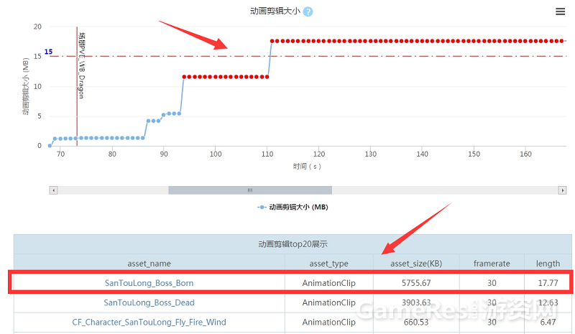Click the blue 15 threshold label
The height and width of the screenshot is (334, 575).
48,52
